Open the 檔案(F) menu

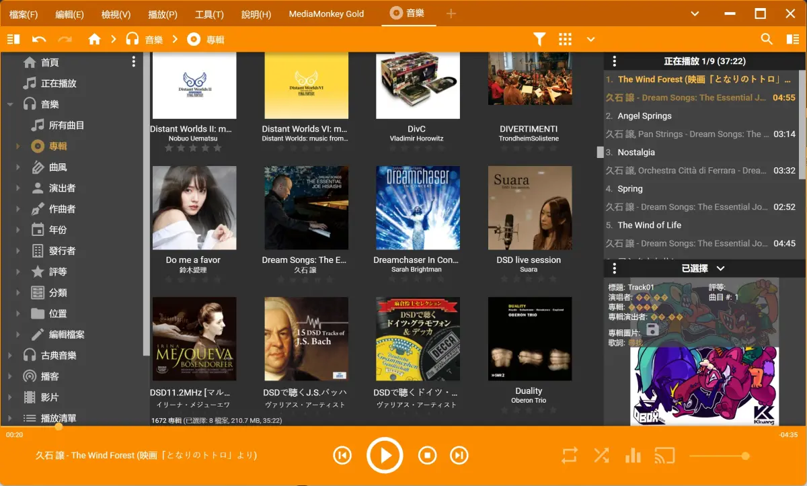coord(24,14)
